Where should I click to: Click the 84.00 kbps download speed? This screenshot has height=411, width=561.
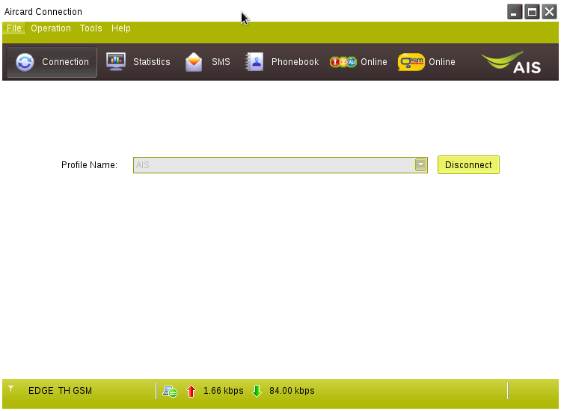pyautogui.click(x=292, y=391)
